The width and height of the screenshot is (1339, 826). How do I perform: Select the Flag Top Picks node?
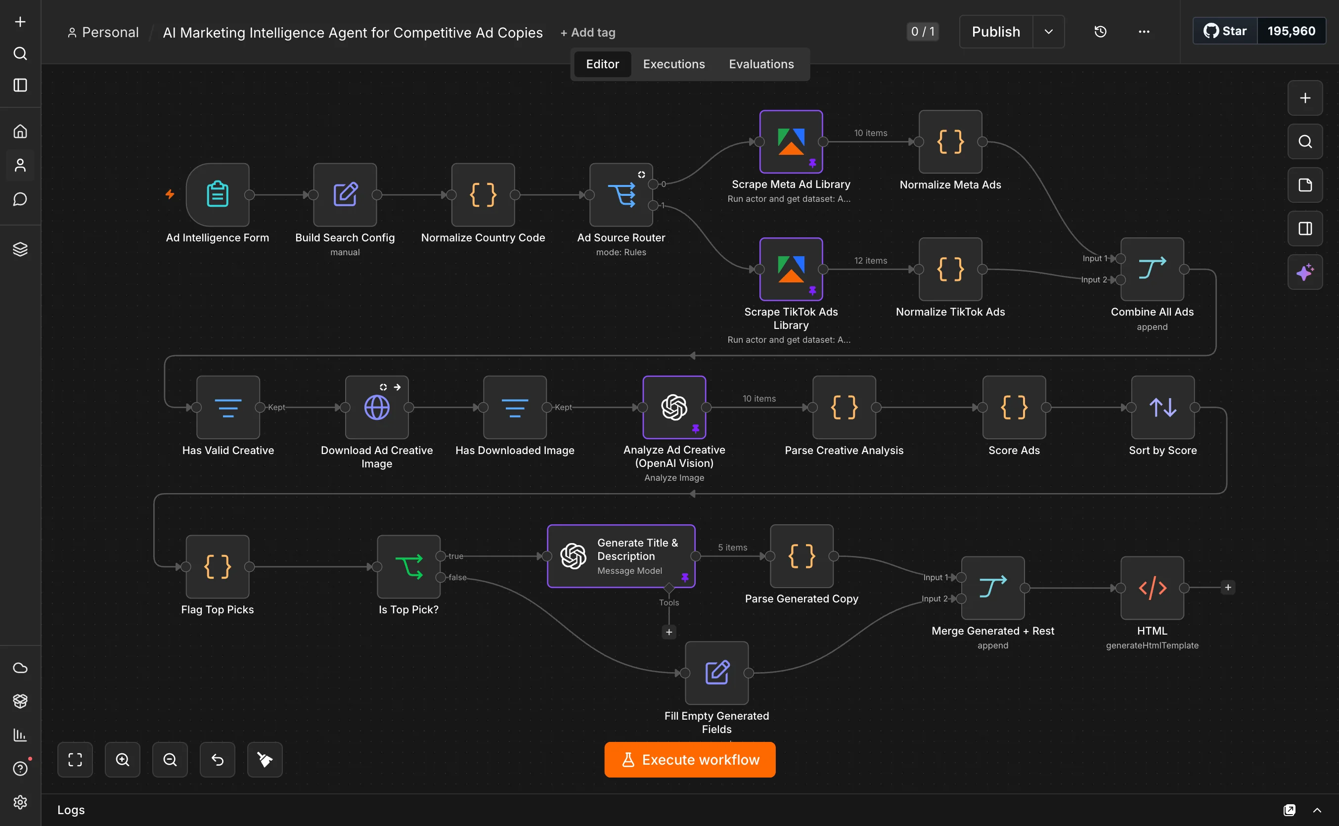[x=218, y=566]
